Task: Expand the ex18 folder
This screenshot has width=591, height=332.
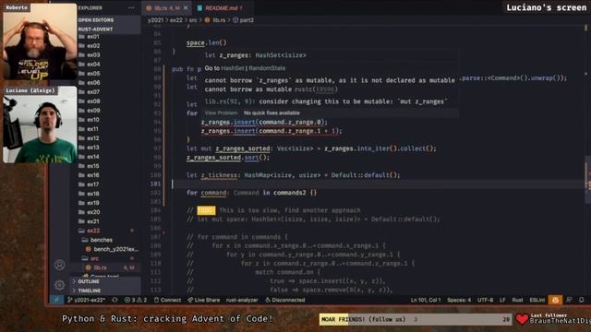Action: [x=93, y=194]
